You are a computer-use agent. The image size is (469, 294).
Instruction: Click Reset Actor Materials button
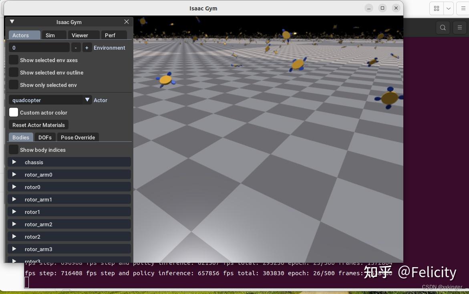click(38, 125)
